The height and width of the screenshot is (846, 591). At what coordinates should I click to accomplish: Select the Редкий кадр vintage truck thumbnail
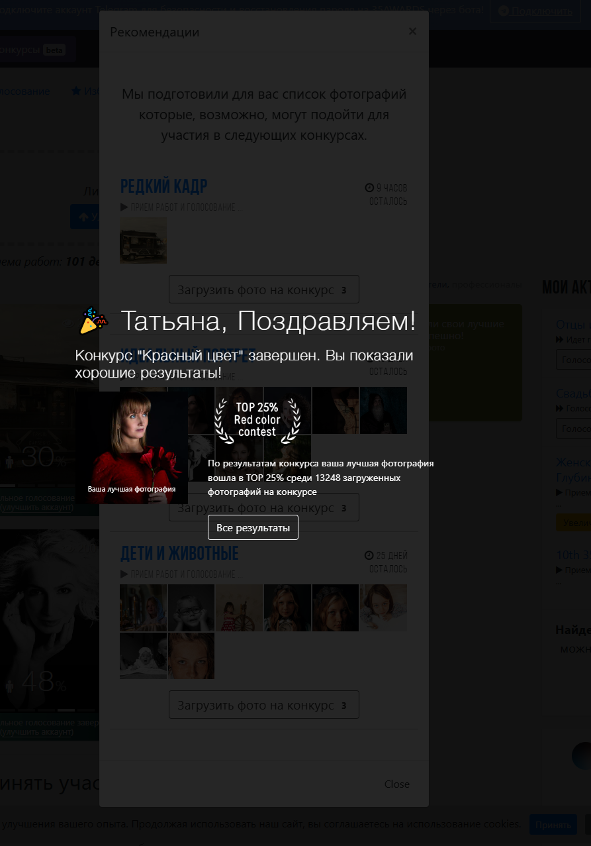tap(143, 240)
